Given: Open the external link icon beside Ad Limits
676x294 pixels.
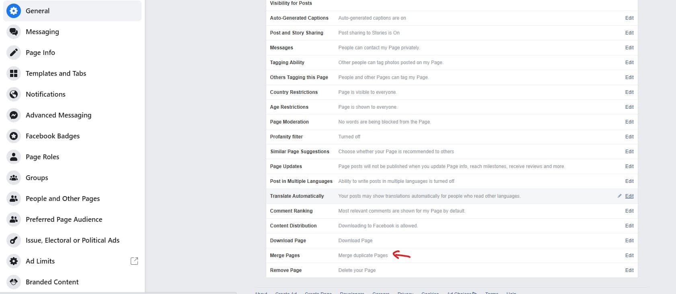Looking at the screenshot, I should [x=134, y=261].
